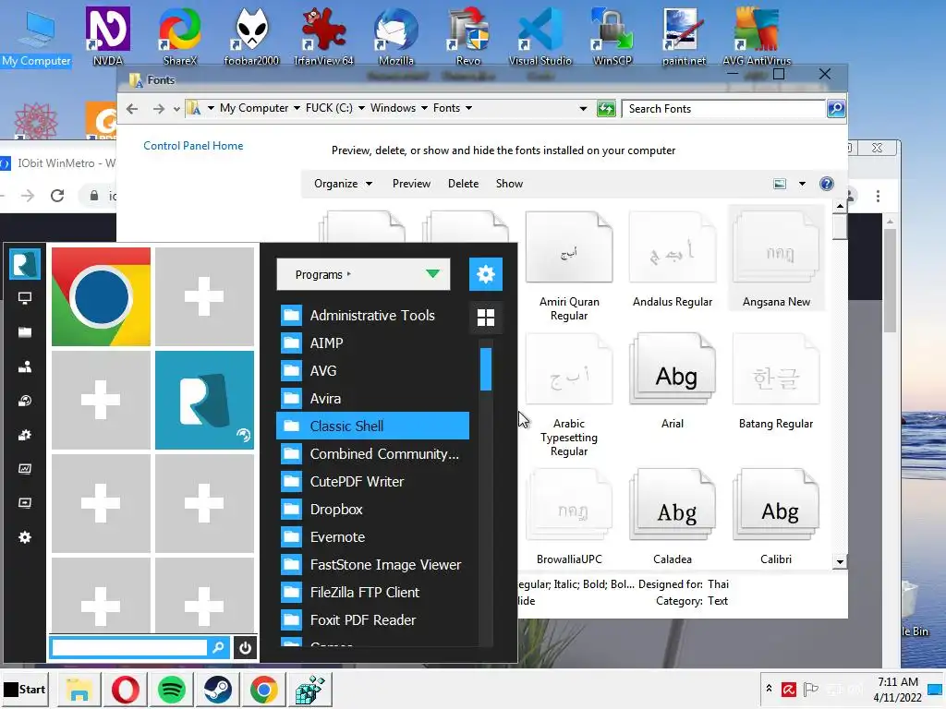Expand the My Computer breadcrumb arrow
Screen dimensions: 946x709
297,109
